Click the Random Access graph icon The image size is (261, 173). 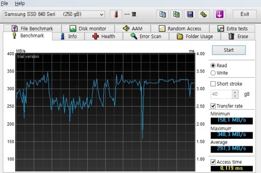(x=162, y=29)
